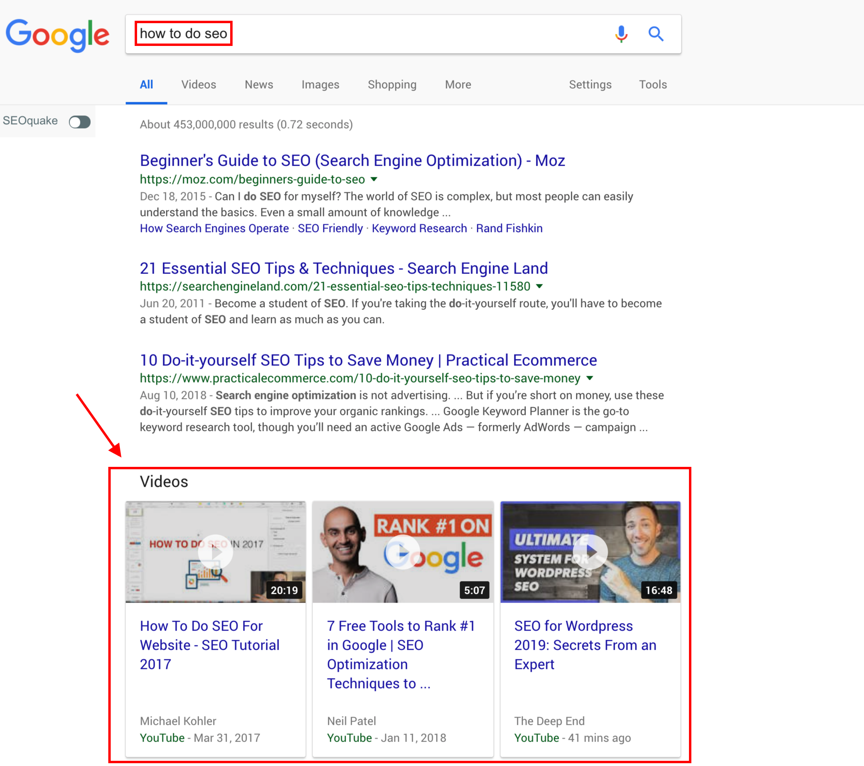Click YouTube source under Neil Patel video
Image resolution: width=864 pixels, height=766 pixels.
point(350,738)
